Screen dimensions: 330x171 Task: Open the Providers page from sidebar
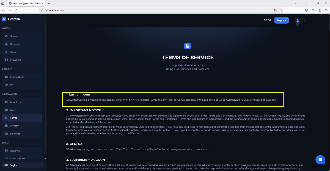[x=22, y=60]
